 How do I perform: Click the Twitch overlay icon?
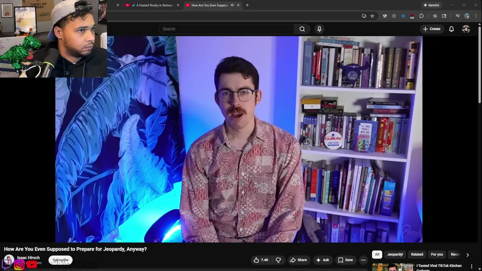(x=6, y=265)
